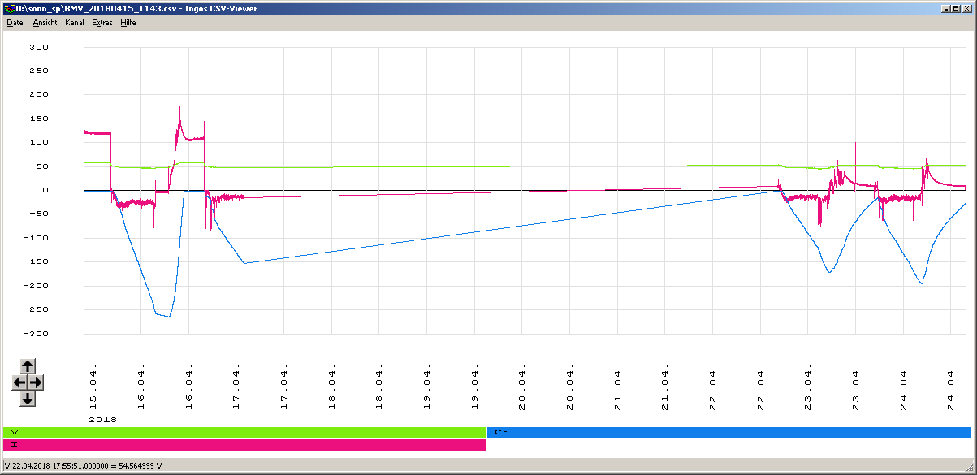The width and height of the screenshot is (977, 475).
Task: Click the up arrow navigation button
Action: point(28,366)
